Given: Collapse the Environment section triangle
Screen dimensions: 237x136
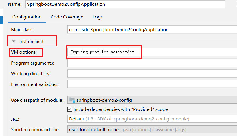Looking at the screenshot, I should click(14, 41).
